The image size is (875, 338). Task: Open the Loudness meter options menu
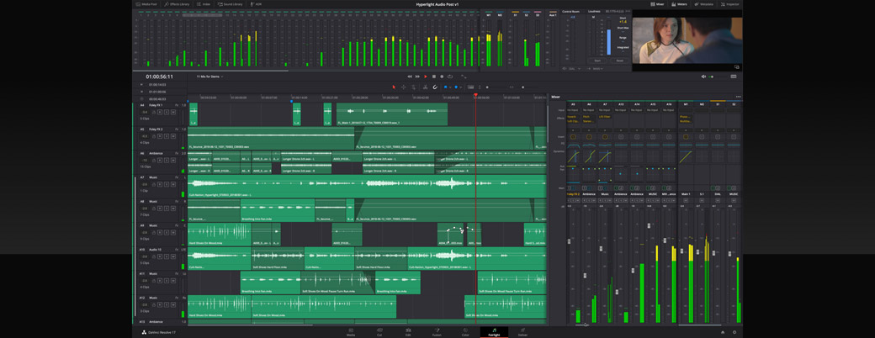coord(628,12)
